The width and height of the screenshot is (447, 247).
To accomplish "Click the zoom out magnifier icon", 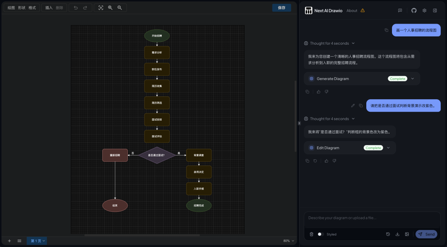I will pyautogui.click(x=120, y=8).
